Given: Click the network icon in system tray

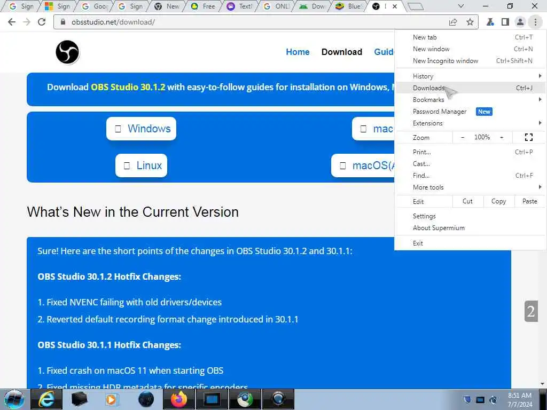Looking at the screenshot, I should [x=480, y=399].
